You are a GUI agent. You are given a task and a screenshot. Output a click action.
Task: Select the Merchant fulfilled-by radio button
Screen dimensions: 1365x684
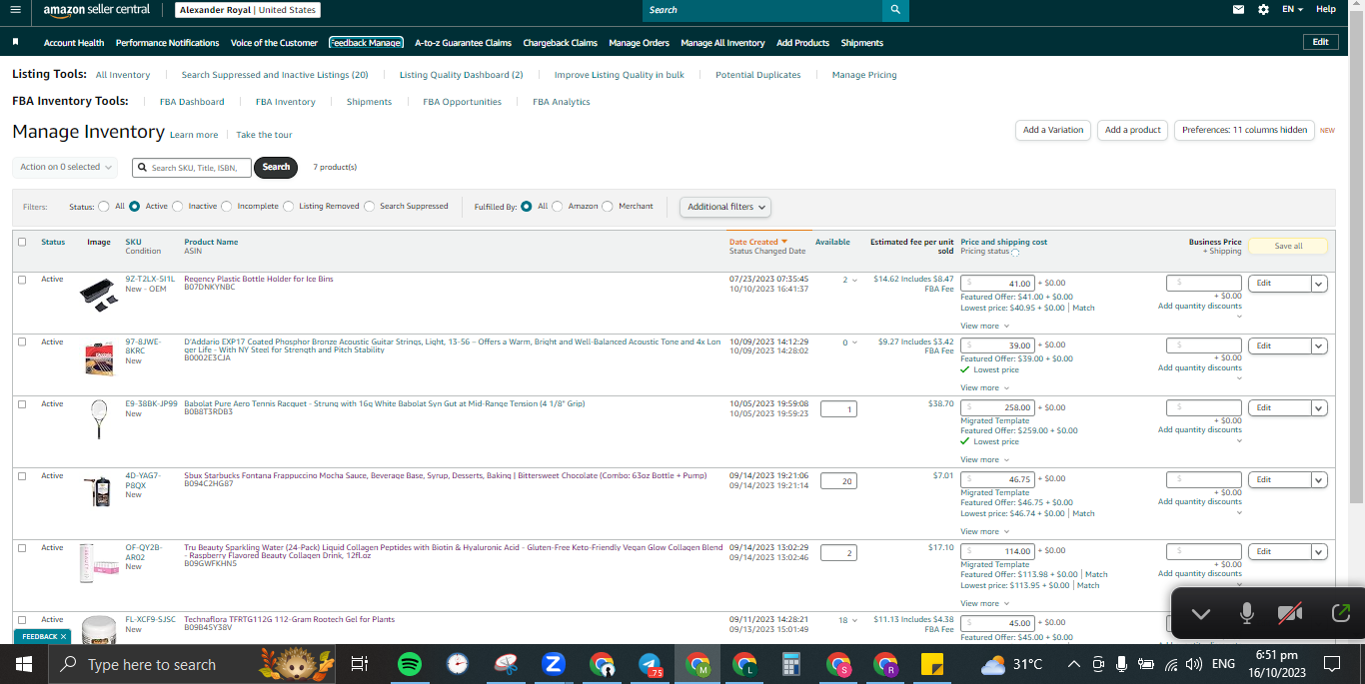click(608, 207)
